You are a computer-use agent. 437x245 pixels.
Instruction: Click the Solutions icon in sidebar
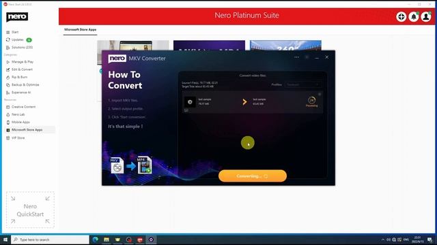point(8,48)
